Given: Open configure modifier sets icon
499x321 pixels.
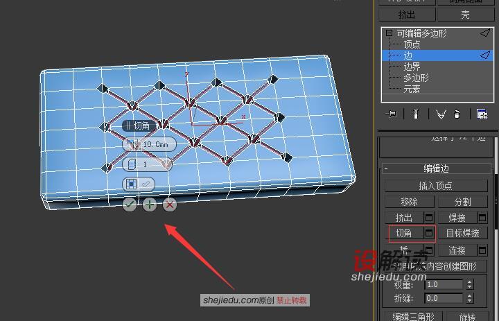Looking at the screenshot, I should point(482,114).
